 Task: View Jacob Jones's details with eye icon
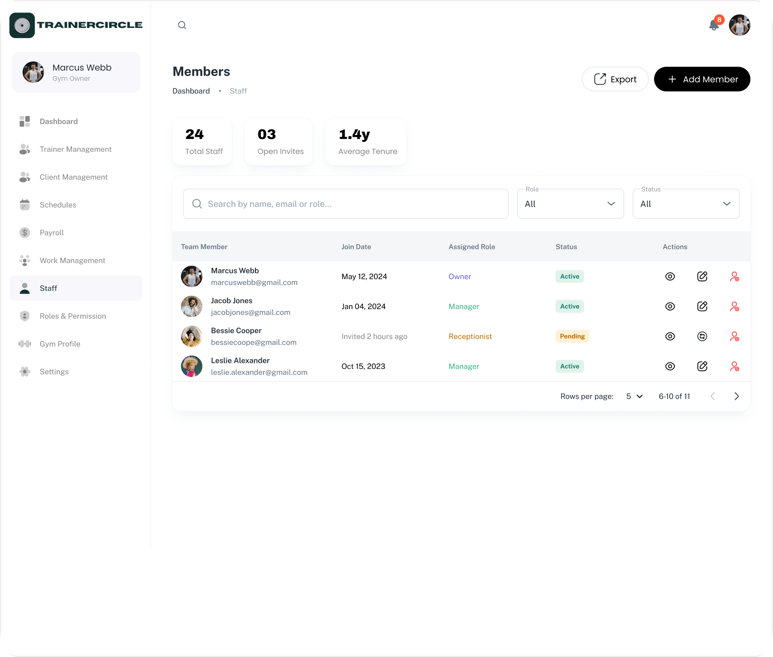click(x=670, y=306)
